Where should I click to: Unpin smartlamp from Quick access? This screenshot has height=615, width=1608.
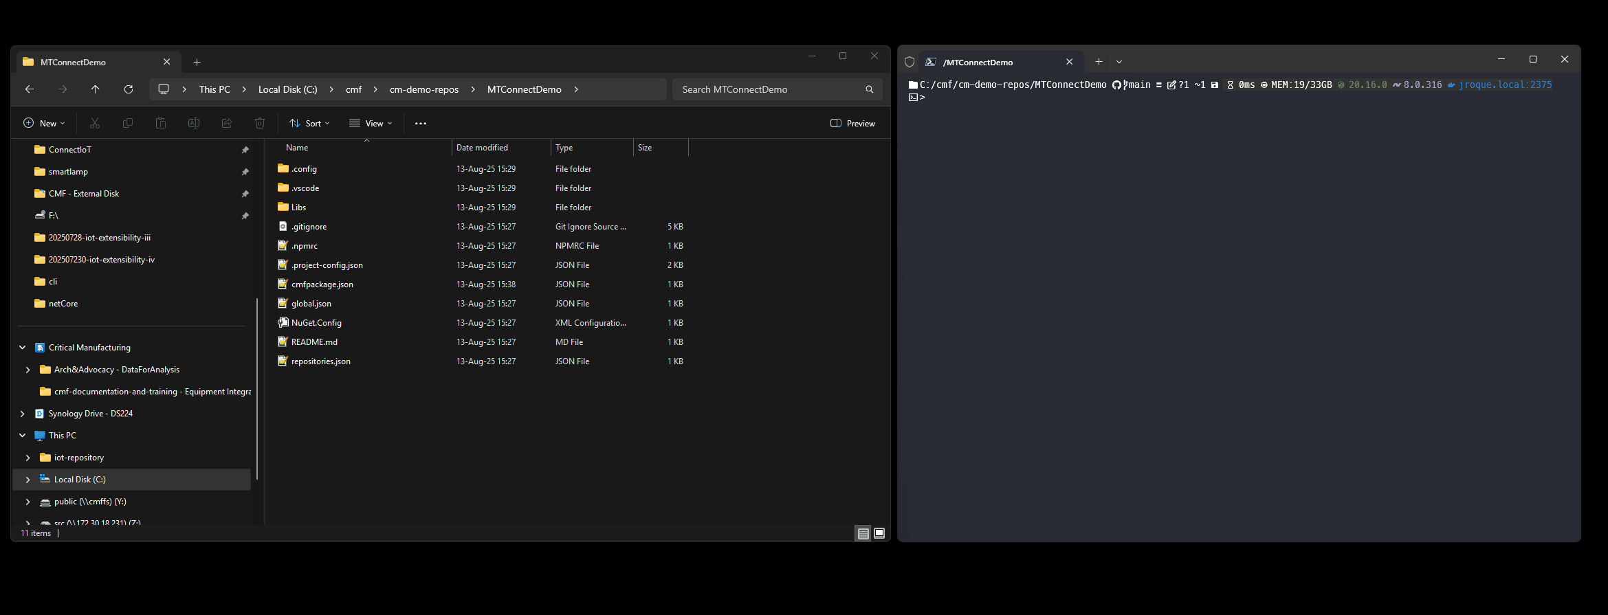(x=245, y=172)
